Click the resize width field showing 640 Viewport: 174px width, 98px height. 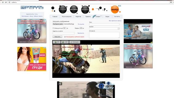click(65, 28)
